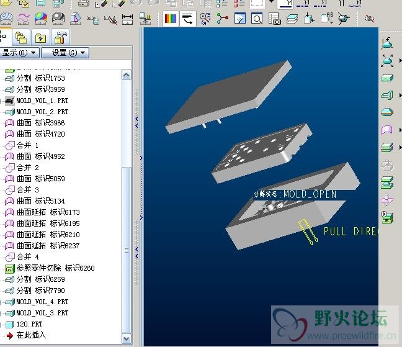The image size is (402, 347).
Task: Toggle the crossed-out hide display icon
Action: click(x=370, y=19)
